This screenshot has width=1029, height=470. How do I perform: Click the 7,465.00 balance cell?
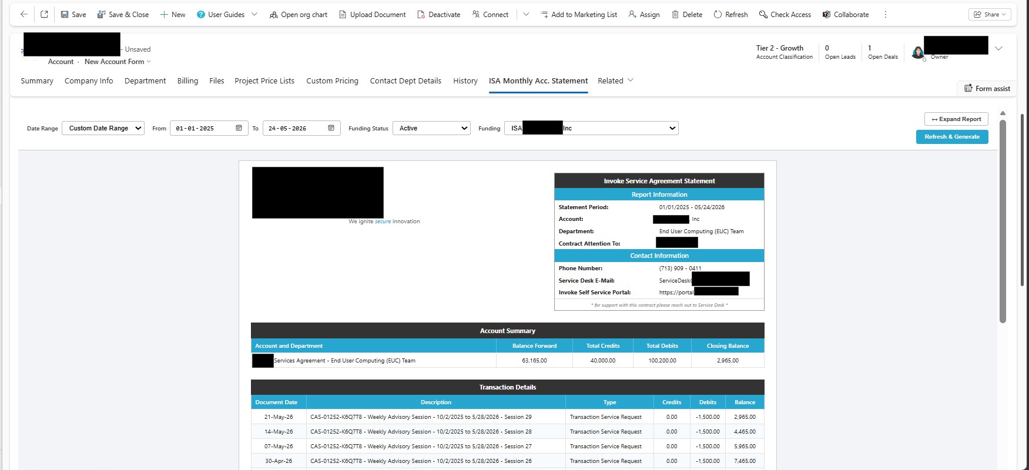pyautogui.click(x=745, y=461)
